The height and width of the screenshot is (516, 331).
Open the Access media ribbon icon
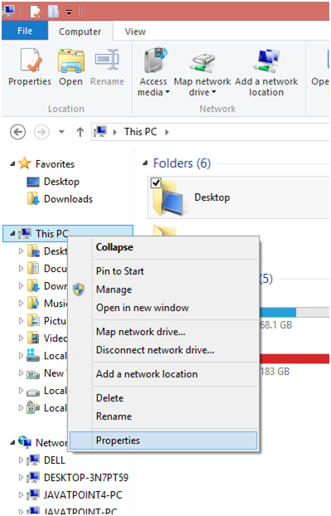point(154,61)
